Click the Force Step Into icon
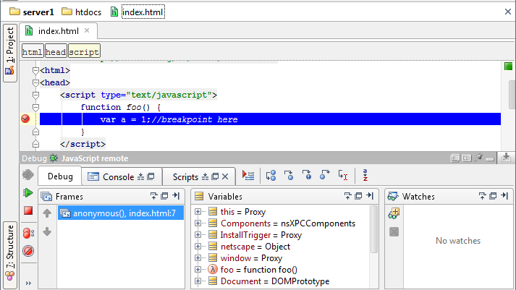 pos(307,176)
